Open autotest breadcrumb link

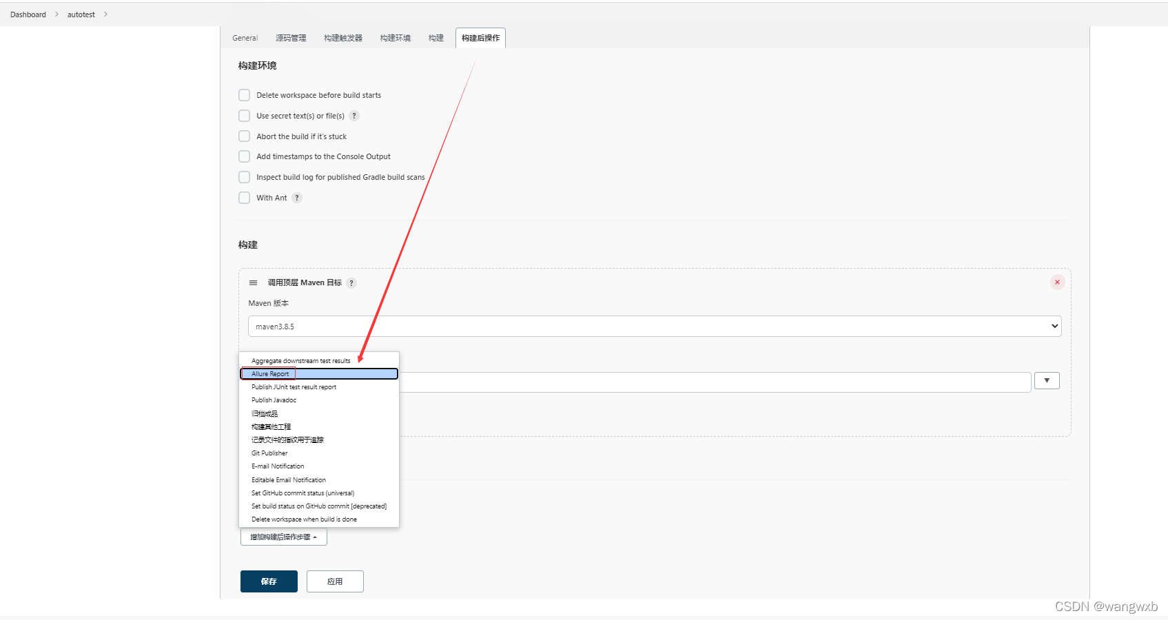[81, 14]
